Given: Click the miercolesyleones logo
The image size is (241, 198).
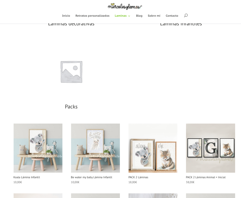Looking at the screenshot, I should (x=125, y=6).
